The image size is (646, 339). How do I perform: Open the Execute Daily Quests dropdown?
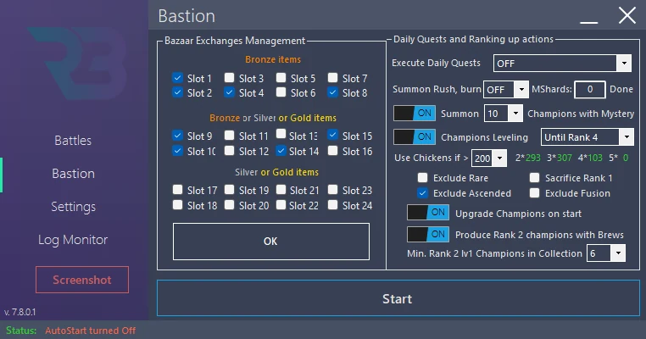coord(562,64)
